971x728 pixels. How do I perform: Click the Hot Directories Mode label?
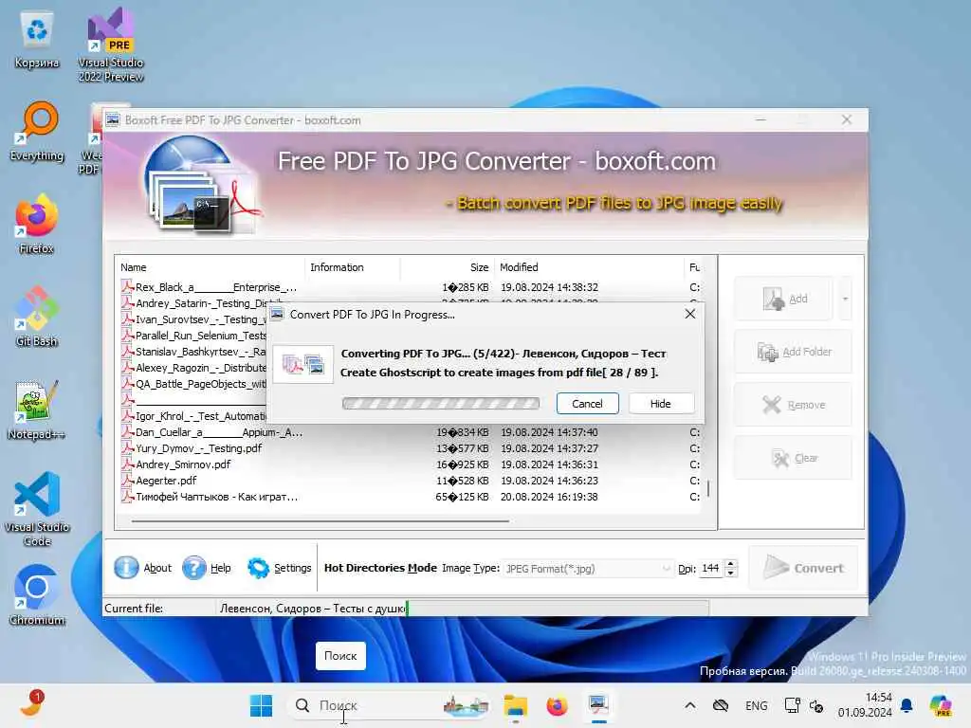point(380,568)
